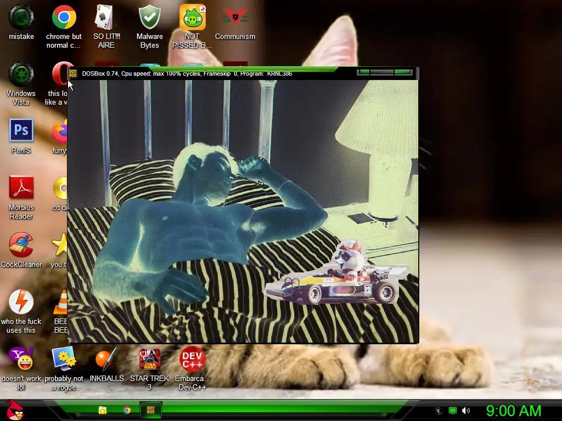Click the DOSBox title bar icon

(73, 74)
